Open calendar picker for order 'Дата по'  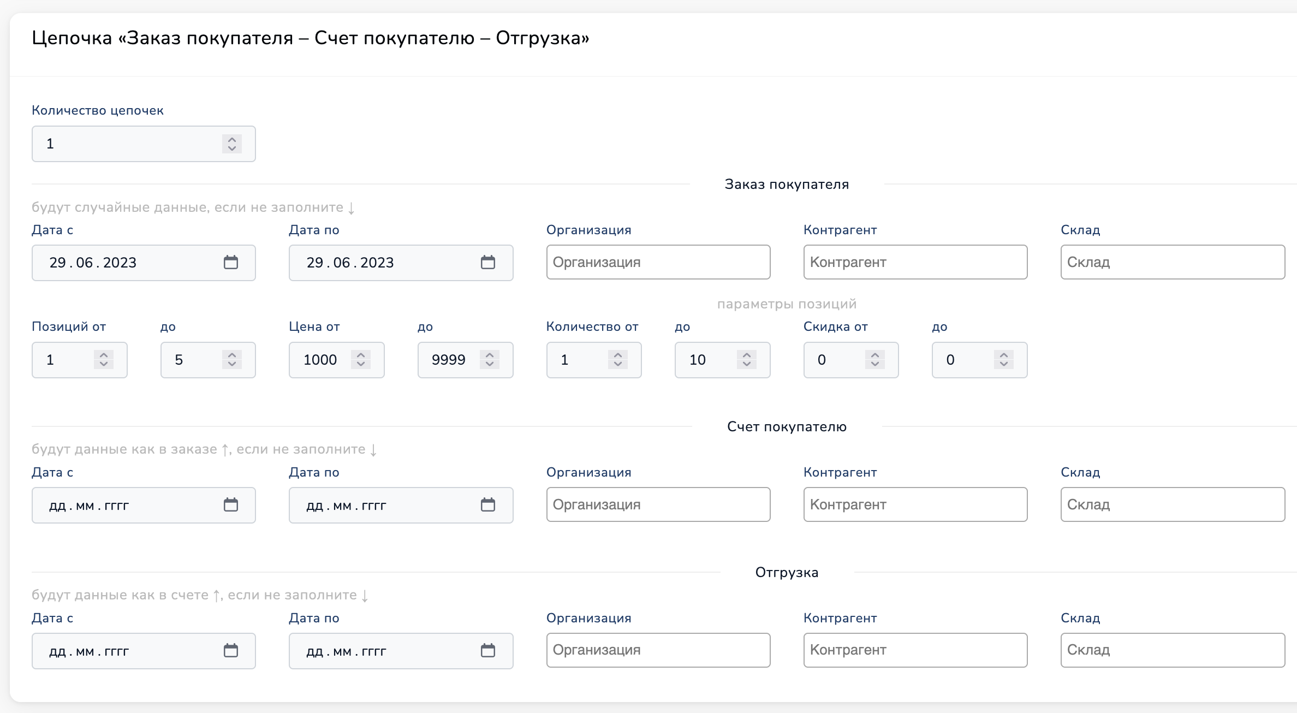pos(488,263)
